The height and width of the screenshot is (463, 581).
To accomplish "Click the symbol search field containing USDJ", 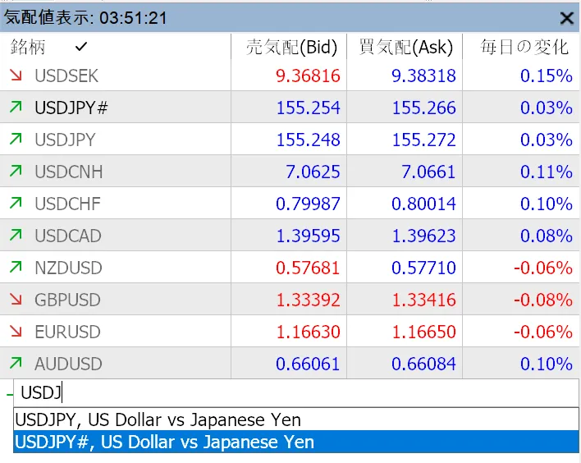I will 296,393.
